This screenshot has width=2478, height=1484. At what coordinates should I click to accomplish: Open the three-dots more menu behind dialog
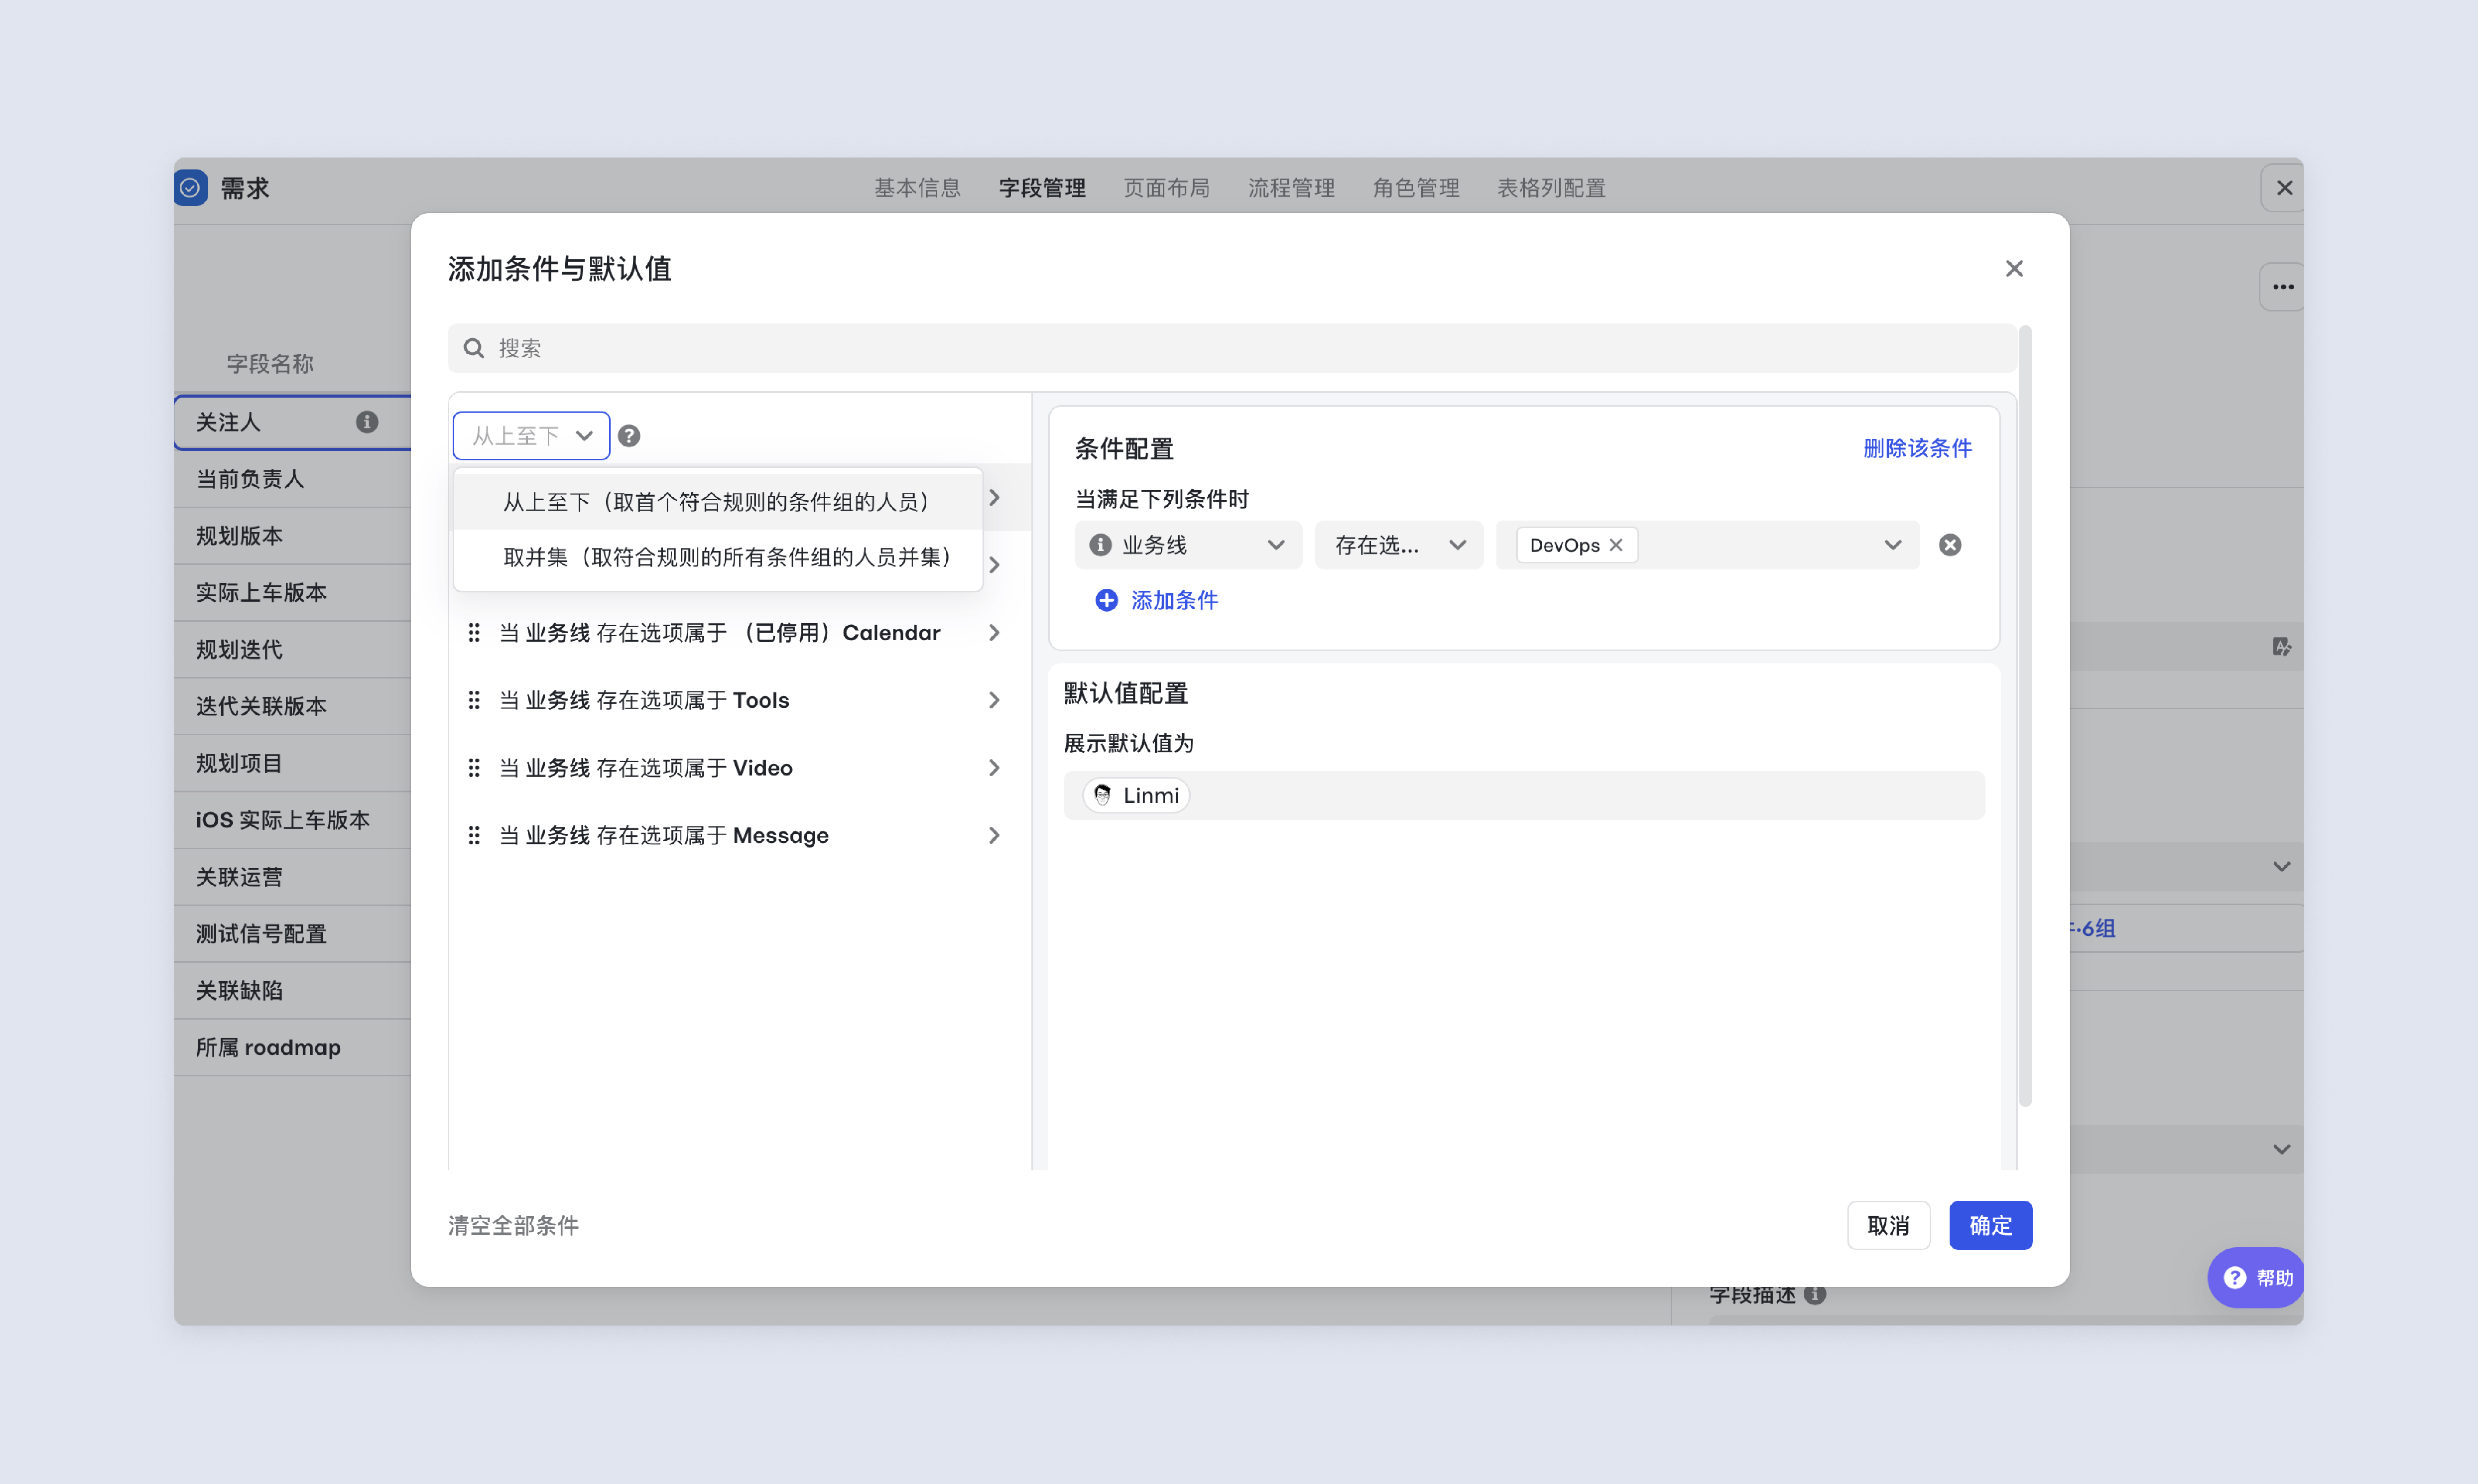point(2283,287)
